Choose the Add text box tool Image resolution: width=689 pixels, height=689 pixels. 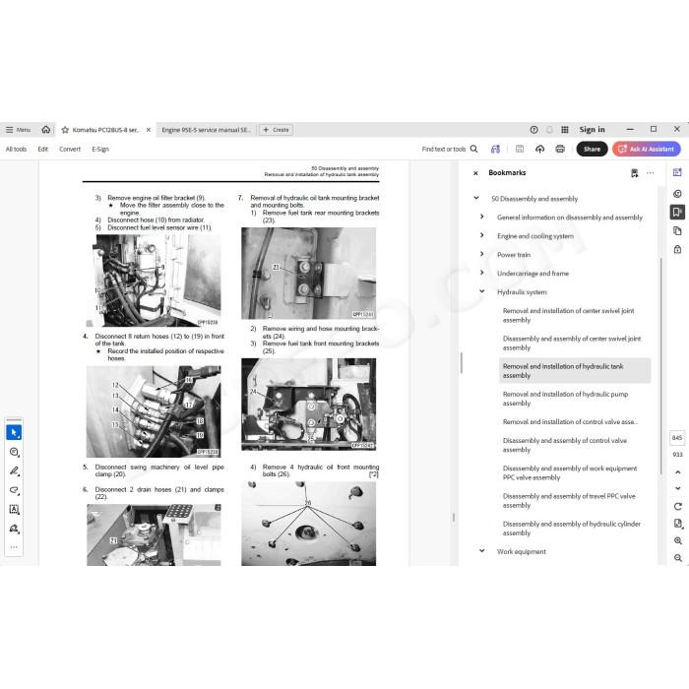(x=14, y=509)
